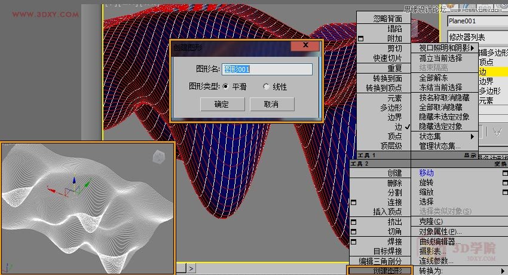Image resolution: width=508 pixels, height=275 pixels.
Task: Open the settings box next to 连接
Action: pos(354,203)
